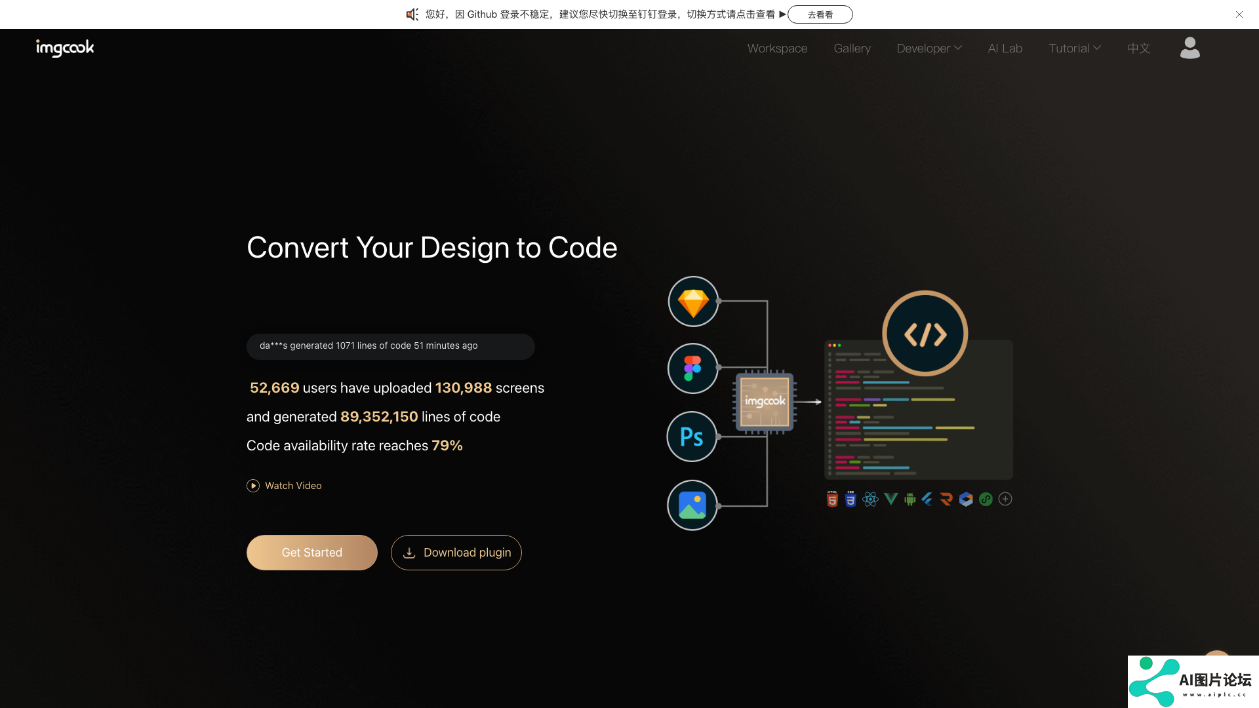Click the large code brackets circle icon
This screenshot has width=1259, height=708.
coord(925,334)
